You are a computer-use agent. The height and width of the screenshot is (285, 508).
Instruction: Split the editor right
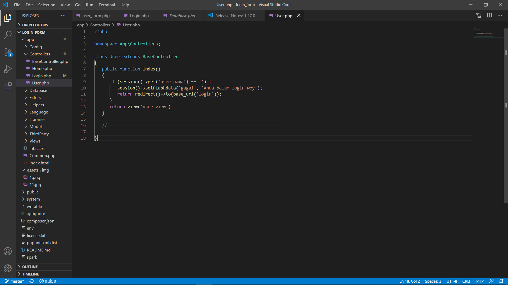coord(489,16)
